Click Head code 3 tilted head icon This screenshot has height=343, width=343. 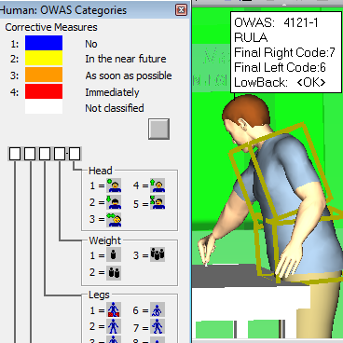coord(114,219)
